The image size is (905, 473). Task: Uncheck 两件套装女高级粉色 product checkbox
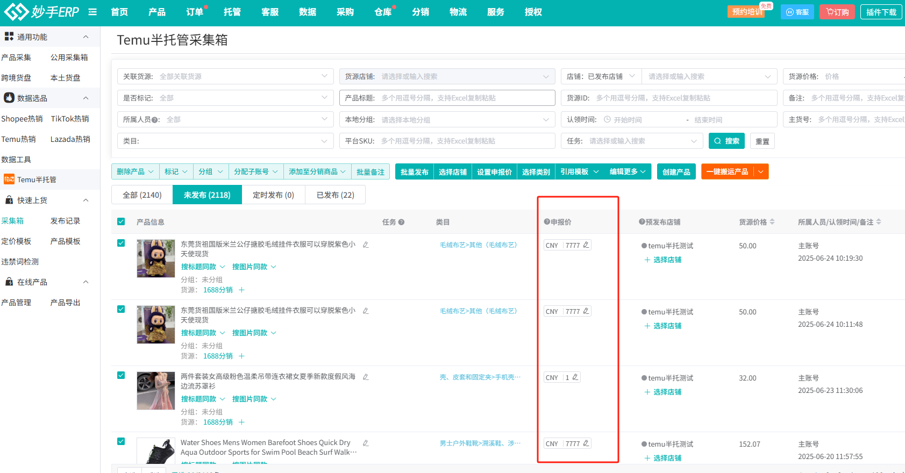tap(121, 375)
